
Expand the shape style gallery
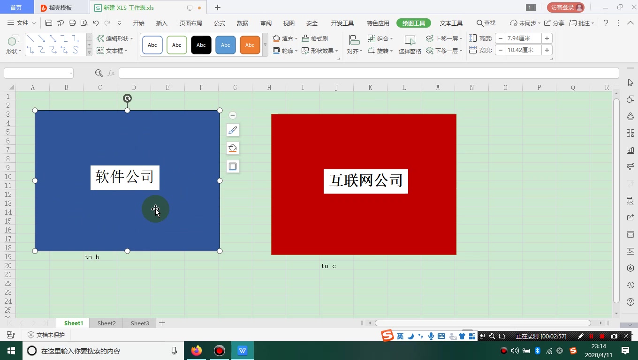click(x=265, y=45)
